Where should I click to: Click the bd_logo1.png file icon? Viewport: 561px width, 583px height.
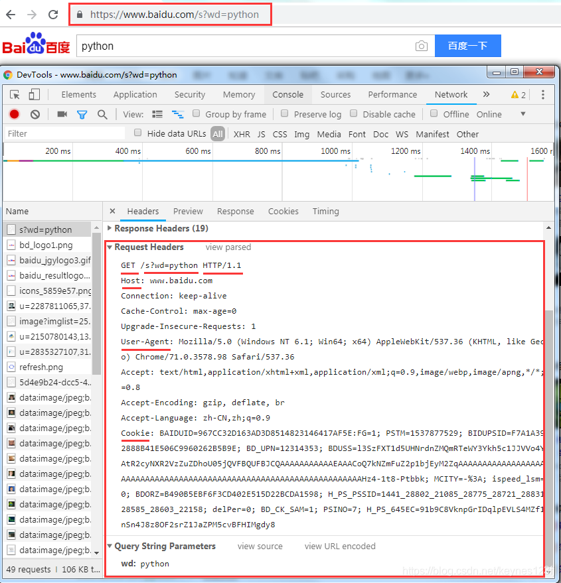tap(11, 245)
